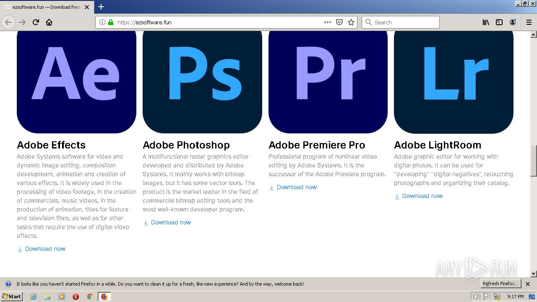Click the page vertical scrollbar thumb
Image resolution: width=537 pixels, height=302 pixels.
(534, 161)
